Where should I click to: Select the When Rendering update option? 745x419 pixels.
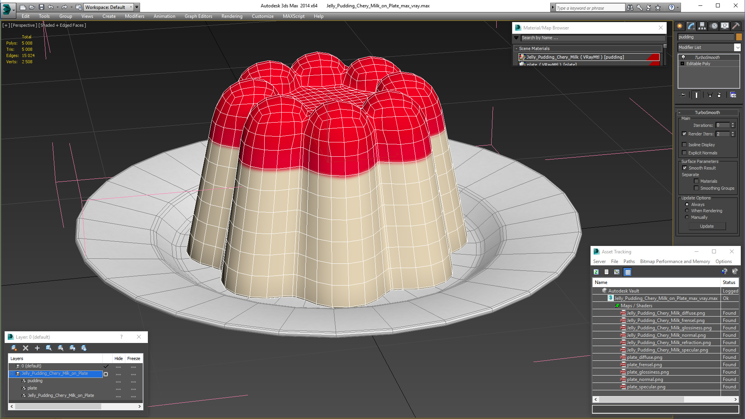pyautogui.click(x=687, y=211)
